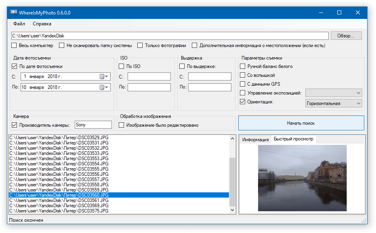Click the WhereIsMyPhoto app icon in title bar
The height and width of the screenshot is (233, 376).
(13, 12)
